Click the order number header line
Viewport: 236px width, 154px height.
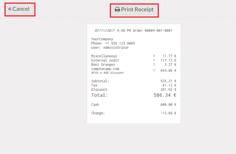[134, 31]
